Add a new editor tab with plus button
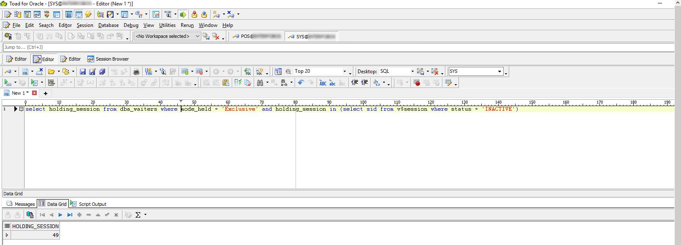Image resolution: width=681 pixels, height=245 pixels. (46, 93)
